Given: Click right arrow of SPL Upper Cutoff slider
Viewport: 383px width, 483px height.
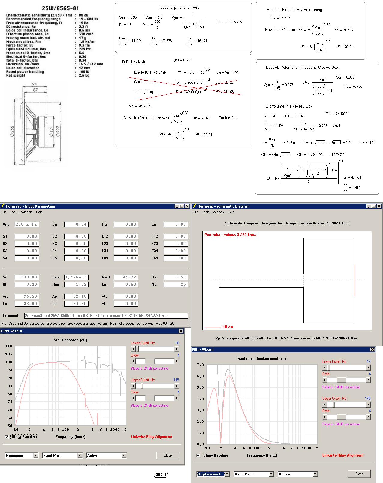Looking at the screenshot, I should click(177, 386).
